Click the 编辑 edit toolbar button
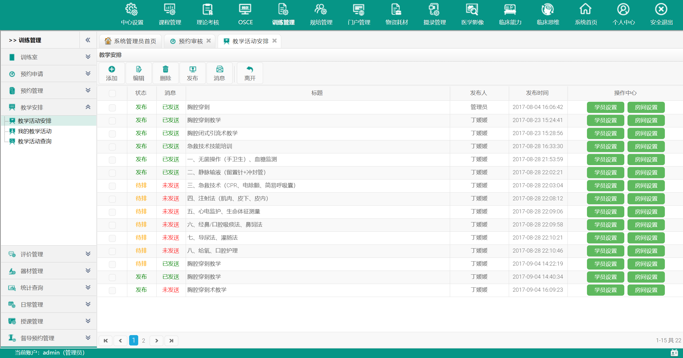The height and width of the screenshot is (358, 683). pyautogui.click(x=138, y=73)
